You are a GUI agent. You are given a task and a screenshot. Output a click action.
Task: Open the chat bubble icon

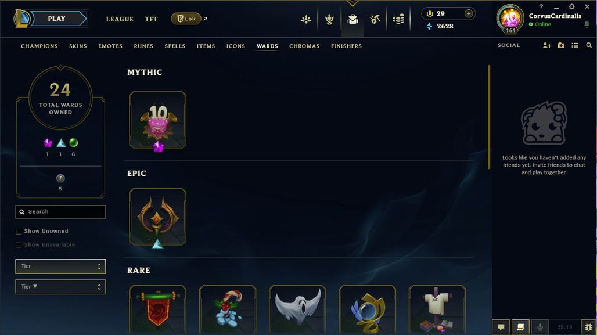[501, 327]
